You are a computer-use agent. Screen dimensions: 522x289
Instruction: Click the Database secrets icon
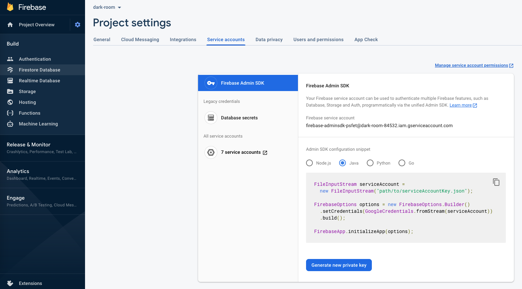point(211,118)
